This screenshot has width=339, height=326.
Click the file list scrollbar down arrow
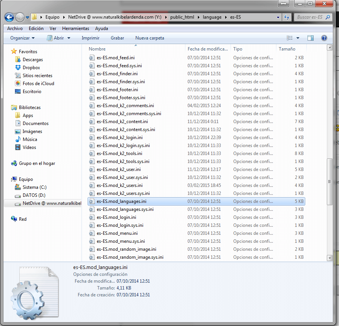coord(330,258)
